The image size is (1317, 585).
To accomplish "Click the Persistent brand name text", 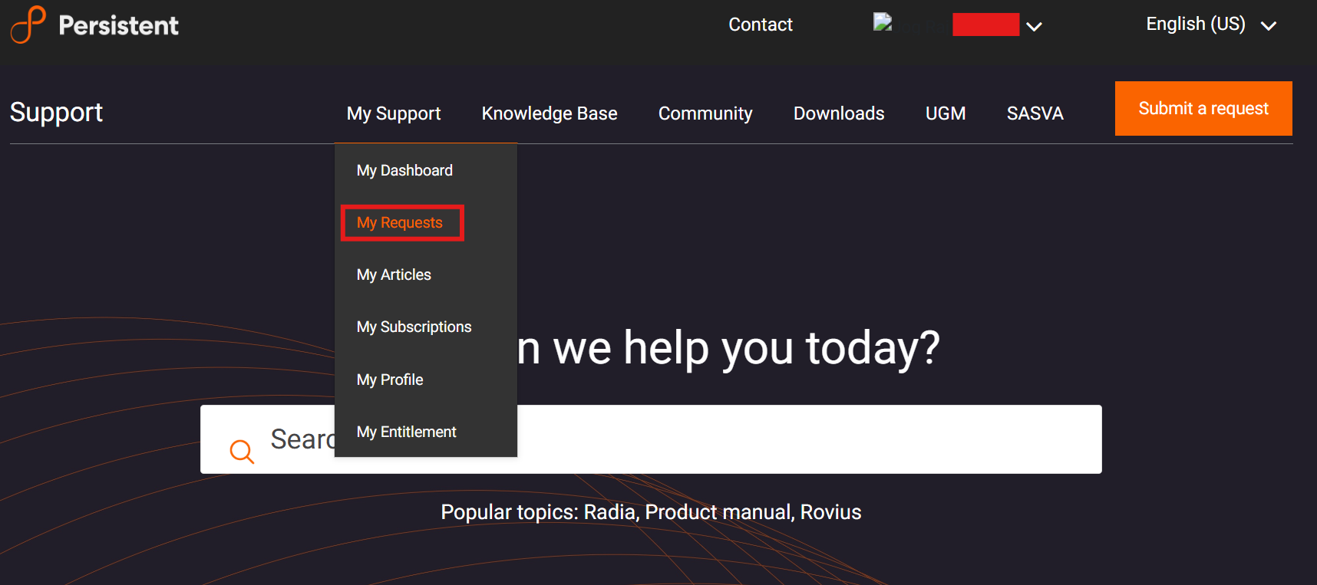I will pyautogui.click(x=119, y=25).
